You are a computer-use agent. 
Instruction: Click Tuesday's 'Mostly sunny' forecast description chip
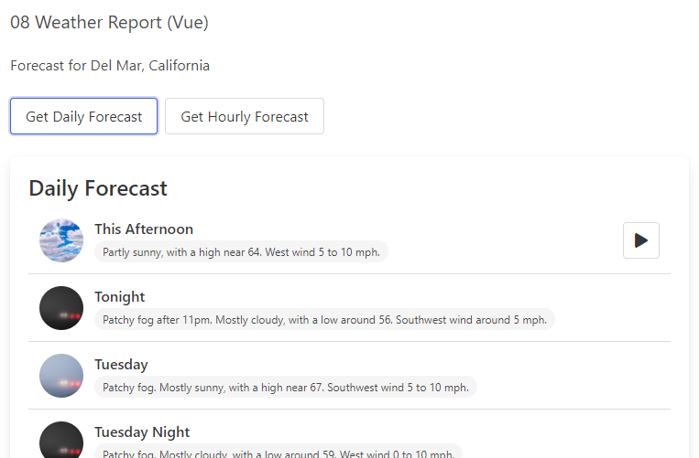tap(285, 388)
